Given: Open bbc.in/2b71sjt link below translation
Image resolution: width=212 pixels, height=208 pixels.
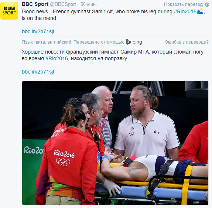Looking at the screenshot, I should [x=38, y=72].
